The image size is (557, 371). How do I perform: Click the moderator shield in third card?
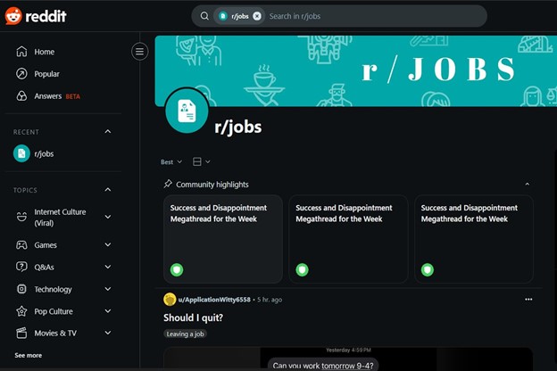click(428, 270)
